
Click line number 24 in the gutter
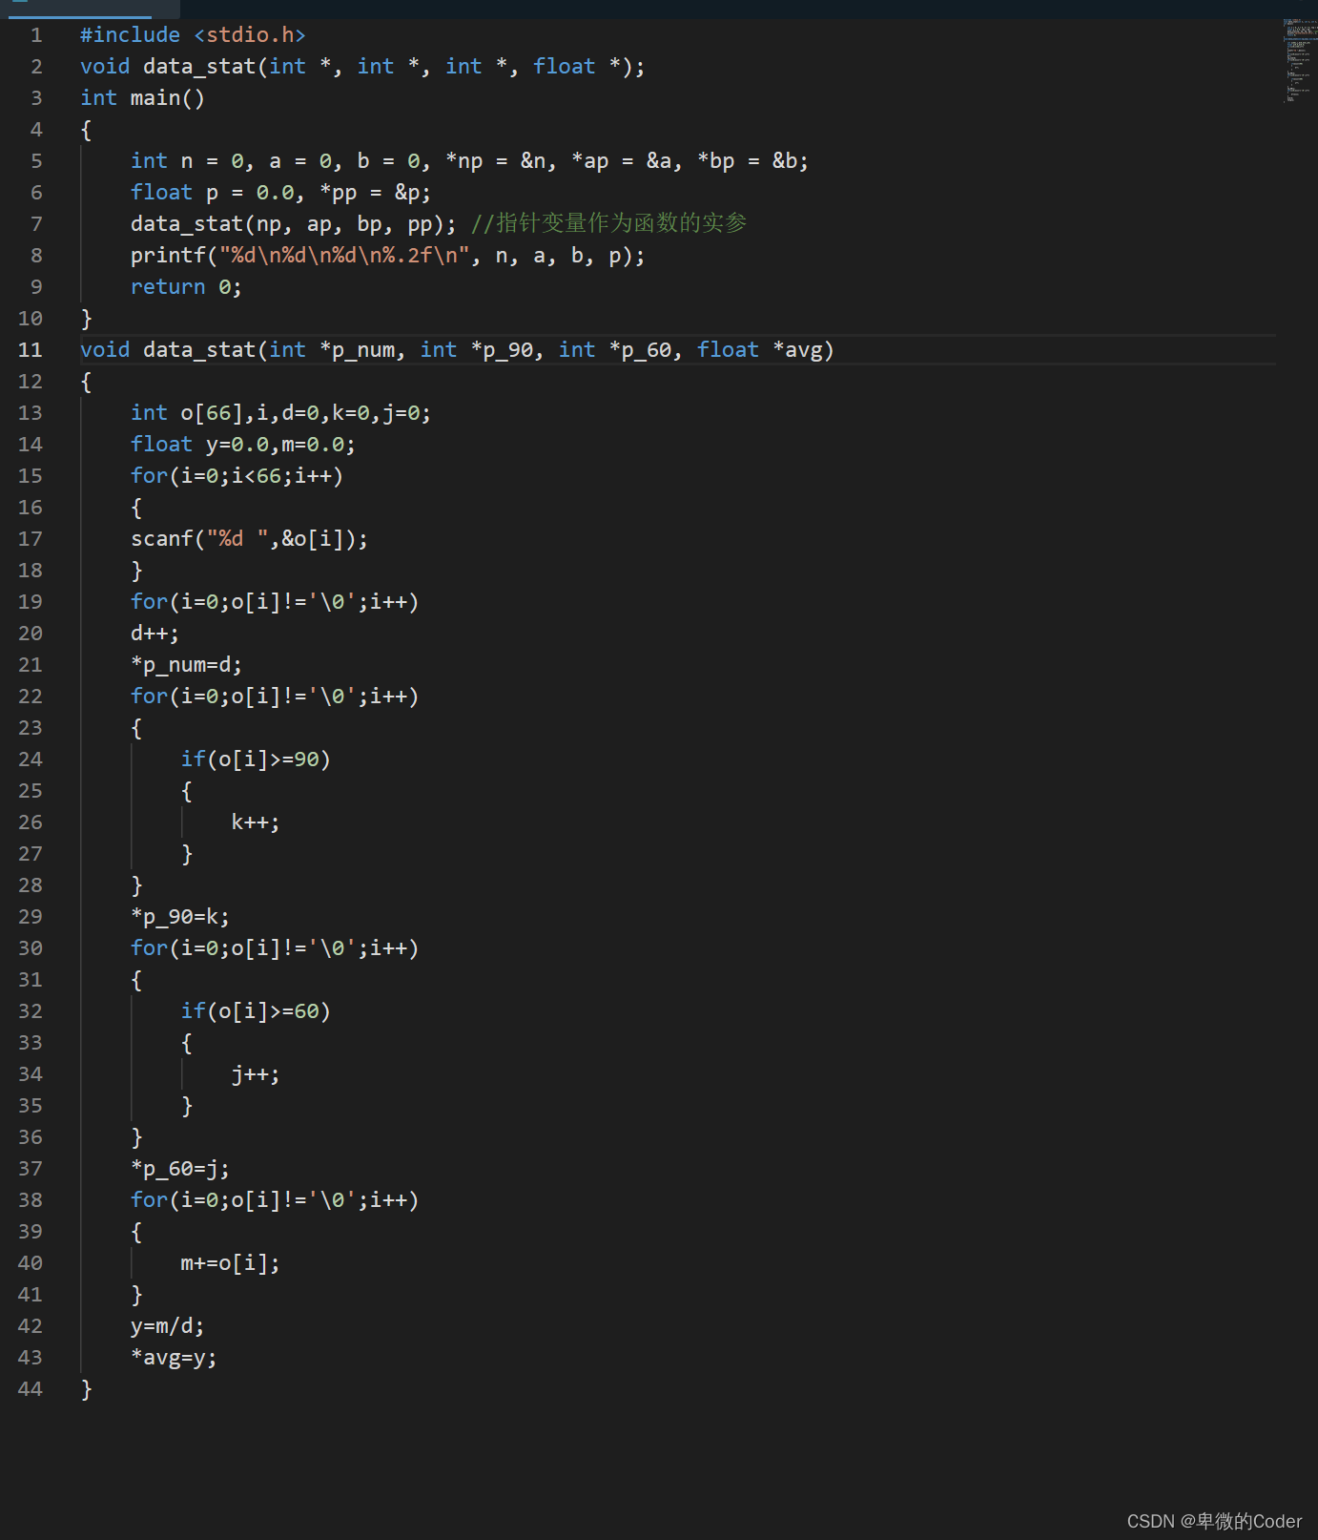[31, 760]
